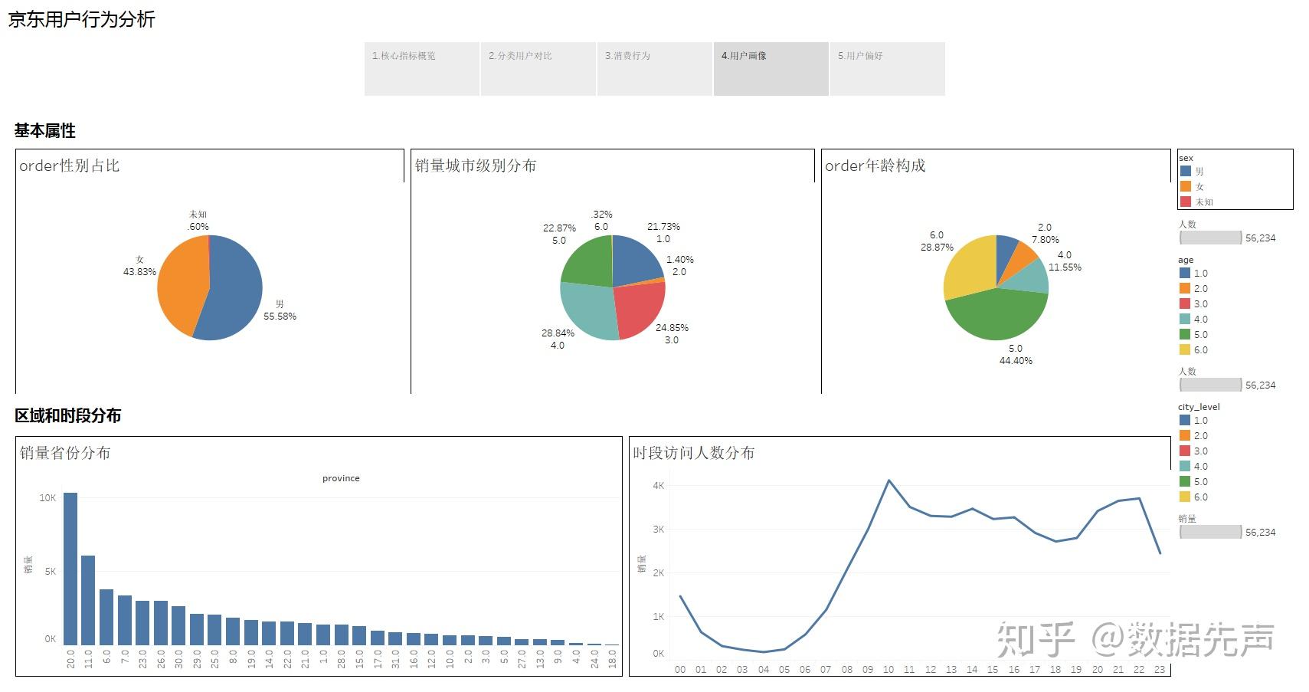Toggle the city_level 2.0 legend filter entry

point(1186,435)
